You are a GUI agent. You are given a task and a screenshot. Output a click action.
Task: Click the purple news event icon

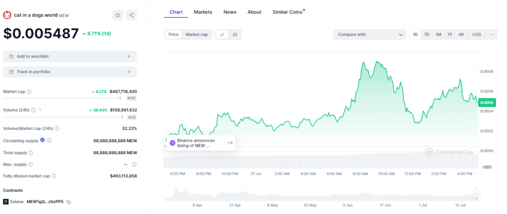(172, 143)
